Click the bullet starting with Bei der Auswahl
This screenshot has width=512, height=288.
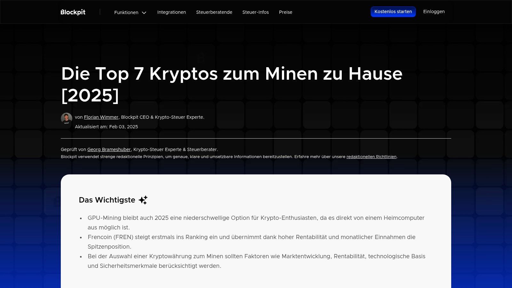pos(256,261)
